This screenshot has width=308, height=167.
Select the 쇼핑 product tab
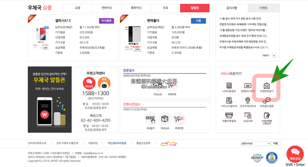pyautogui.click(x=77, y=8)
